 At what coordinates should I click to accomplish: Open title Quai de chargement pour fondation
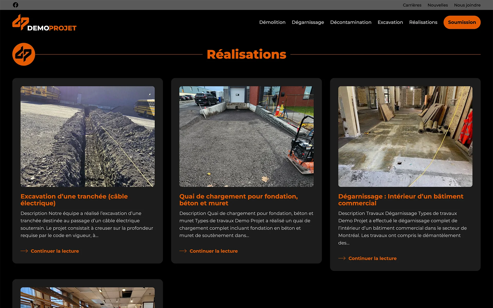(239, 200)
